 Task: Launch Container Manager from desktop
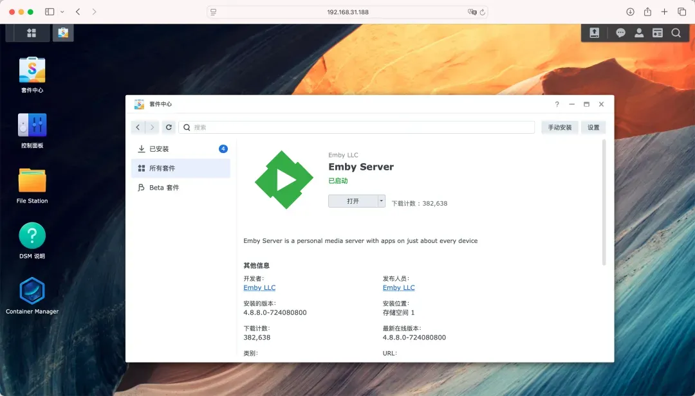click(32, 296)
